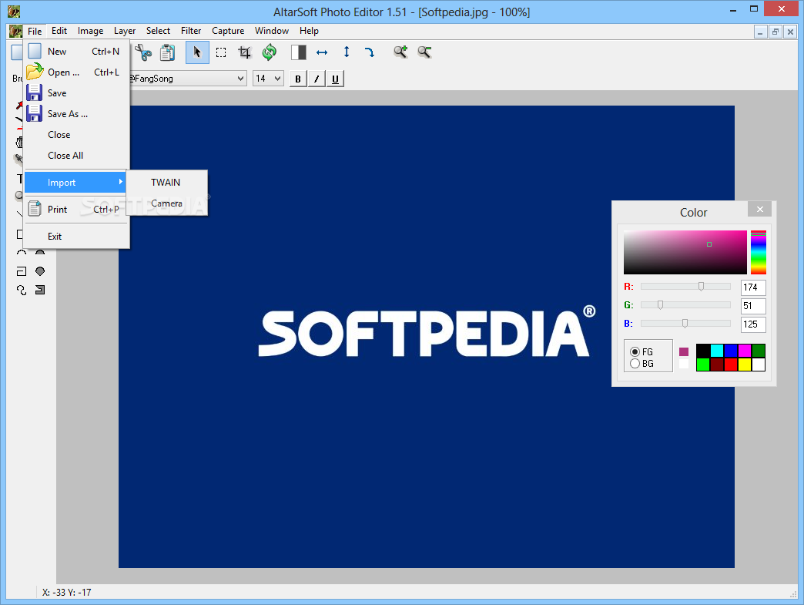
Task: Choose Close All menu entry
Action: (76, 156)
